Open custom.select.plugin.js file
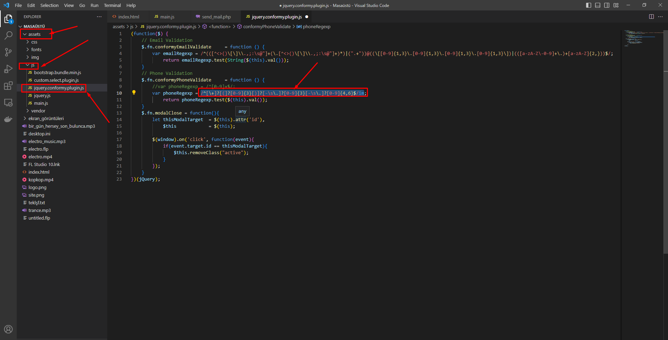This screenshot has width=668, height=340. coord(56,80)
